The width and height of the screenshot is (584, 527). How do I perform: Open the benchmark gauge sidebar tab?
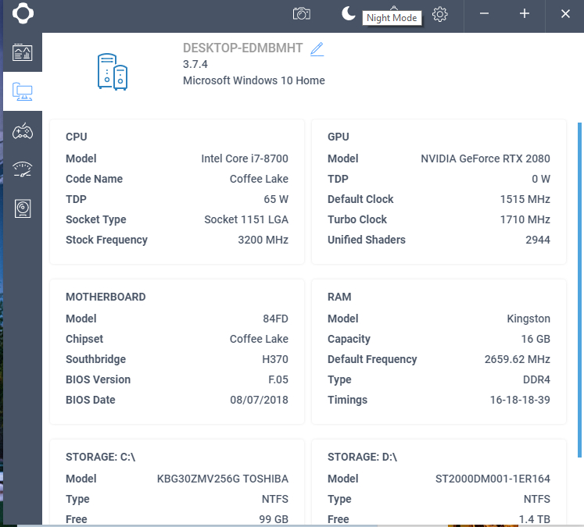pyautogui.click(x=23, y=169)
